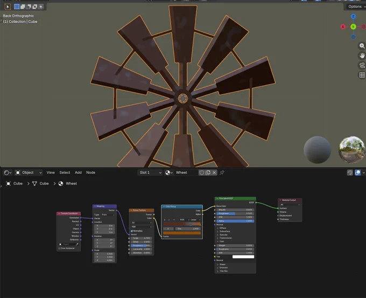Open the Select menu in node editor
The height and width of the screenshot is (298, 366).
[x=65, y=172]
